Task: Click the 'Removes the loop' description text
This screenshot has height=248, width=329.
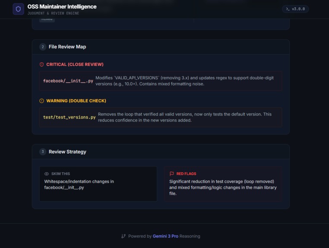Action: point(185,117)
